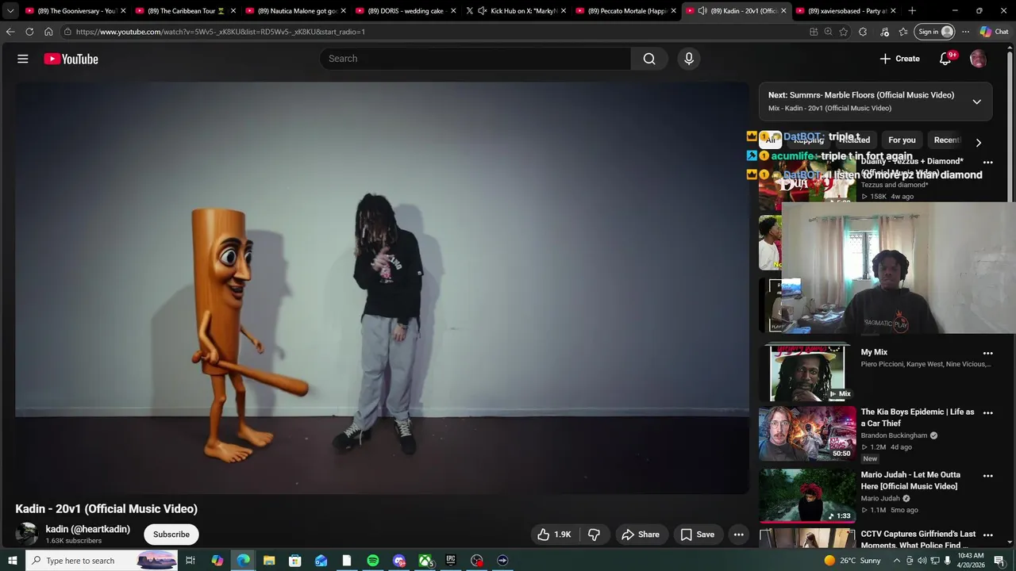Switch to Peccato Mortale tab
Image resolution: width=1016 pixels, height=571 pixels.
(x=627, y=11)
